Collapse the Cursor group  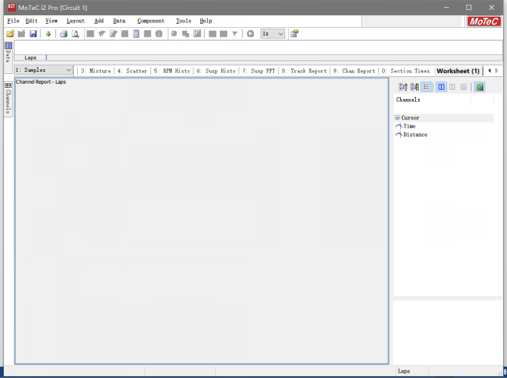[397, 117]
